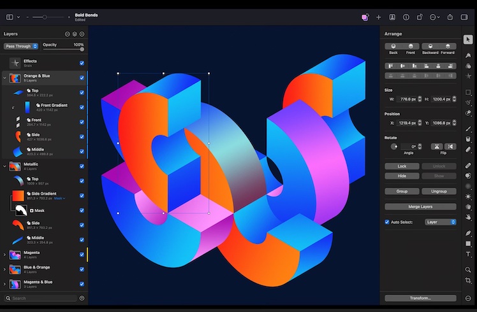The image size is (477, 312).
Task: Hide the Effects layer using its checkbox
Action: click(82, 63)
